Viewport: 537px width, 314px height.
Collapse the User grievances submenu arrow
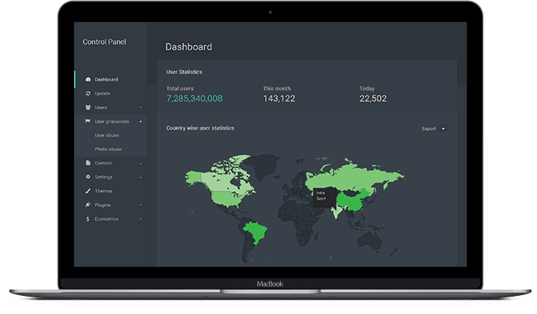point(141,121)
